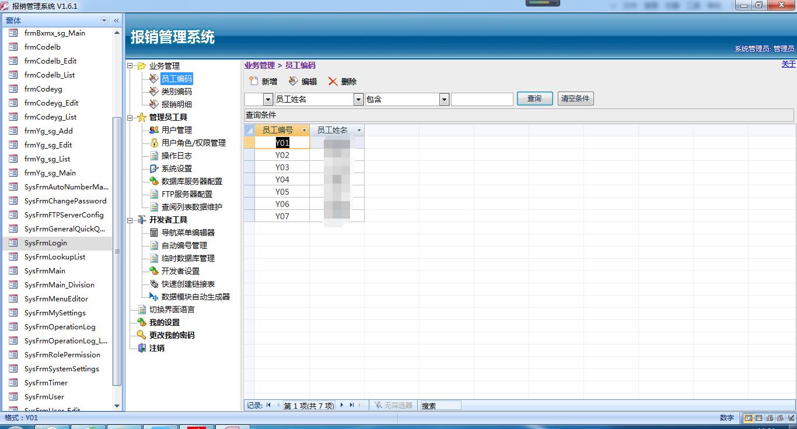Screen dimensions: 797x429
Task: Click the 系统设置 icon
Action: [x=154, y=168]
